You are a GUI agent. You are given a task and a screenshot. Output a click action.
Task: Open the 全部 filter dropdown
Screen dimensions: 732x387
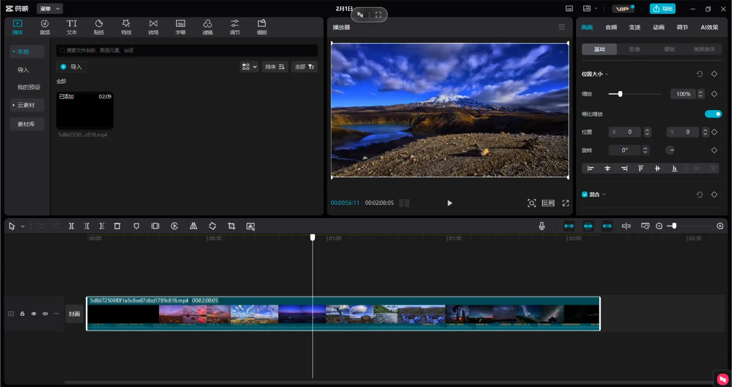[x=304, y=67]
